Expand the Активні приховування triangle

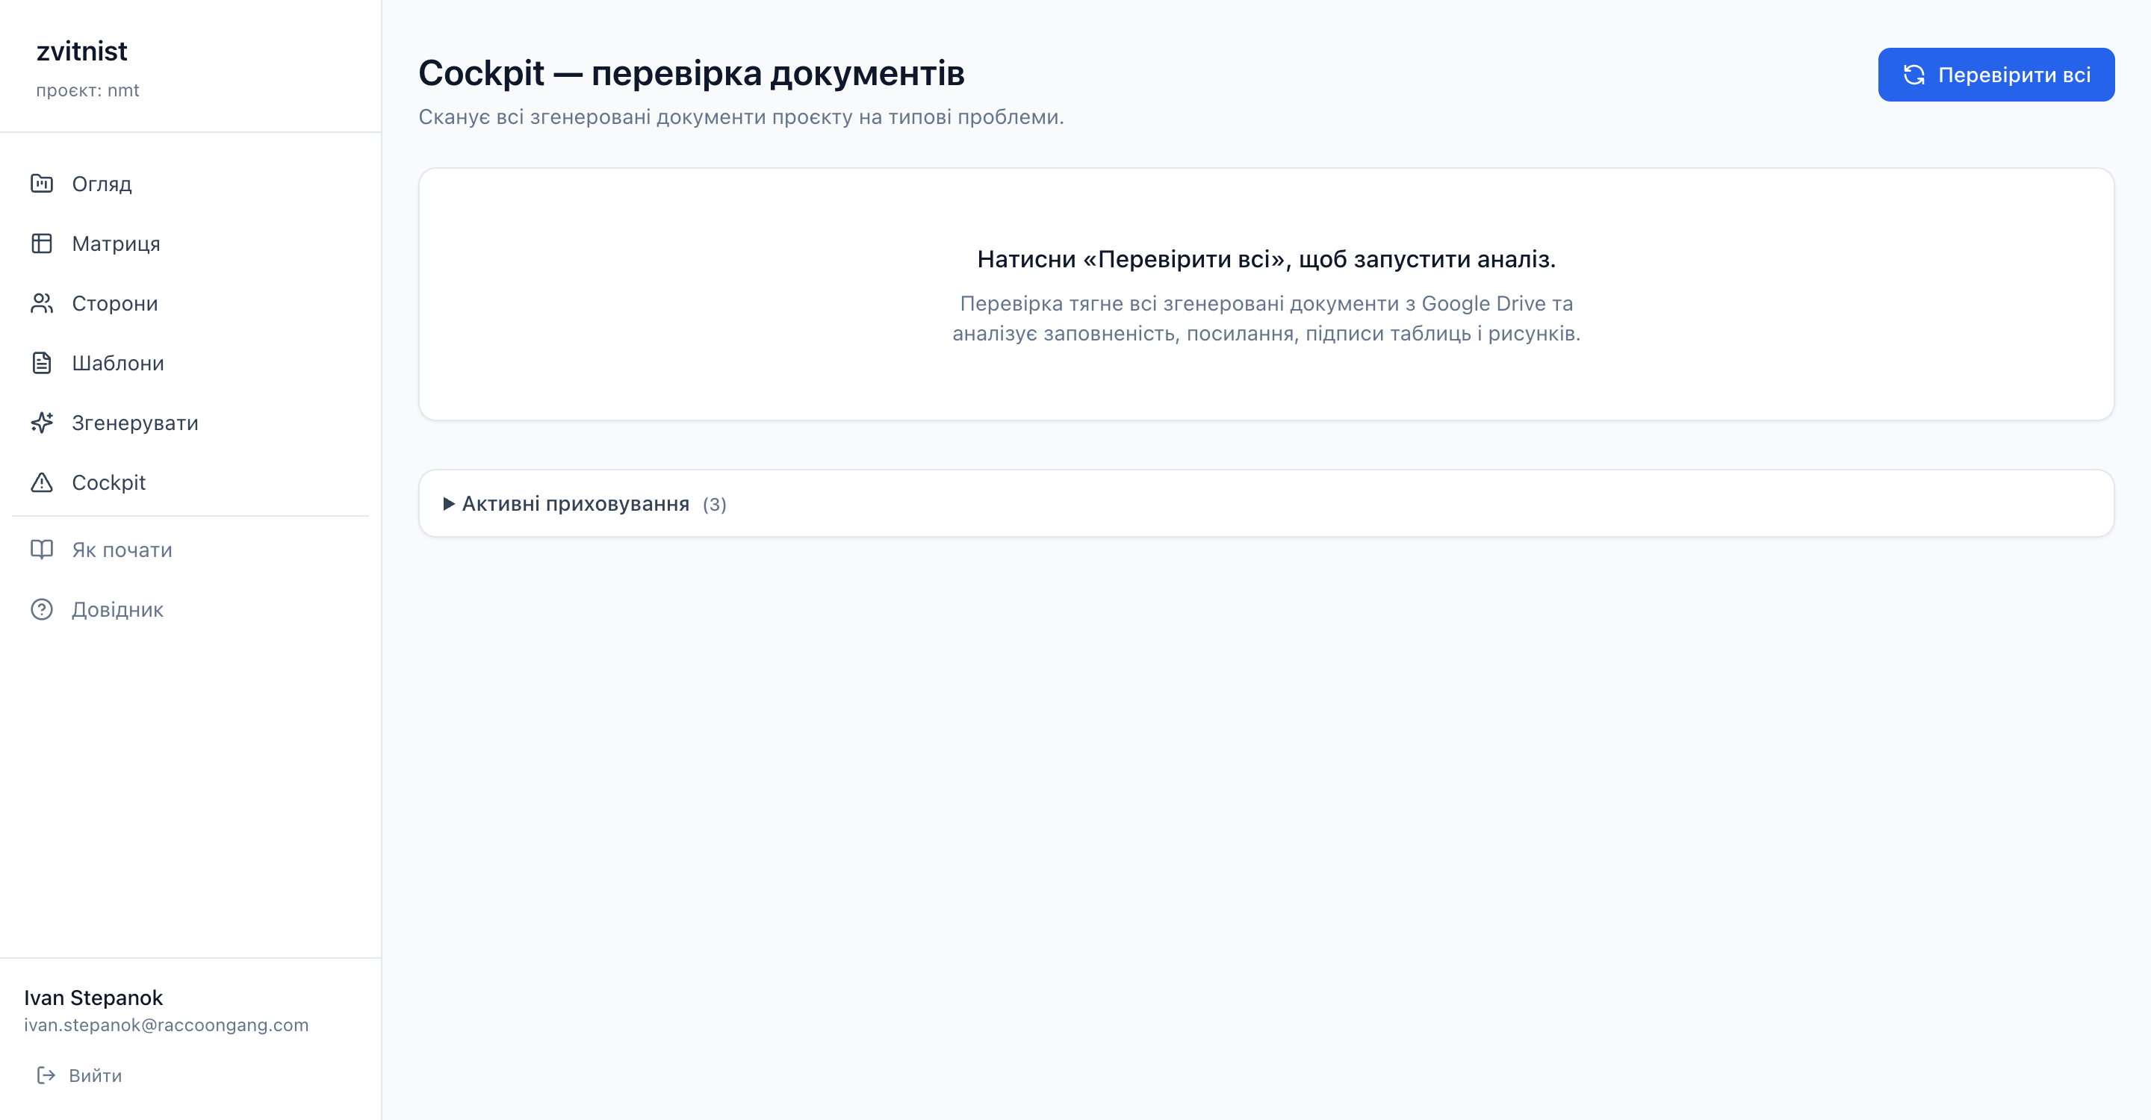click(x=448, y=503)
